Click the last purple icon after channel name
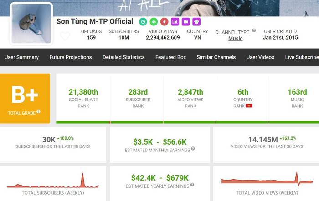Image resolution: width=319 pixels, height=201 pixels. point(196,21)
